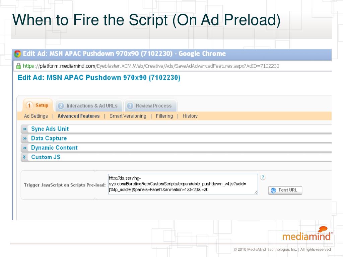Click the green padlock security icon
This screenshot has width=343, height=257.
(19, 66)
